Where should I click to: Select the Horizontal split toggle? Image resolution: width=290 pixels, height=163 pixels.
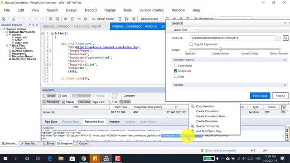click(x=82, y=96)
